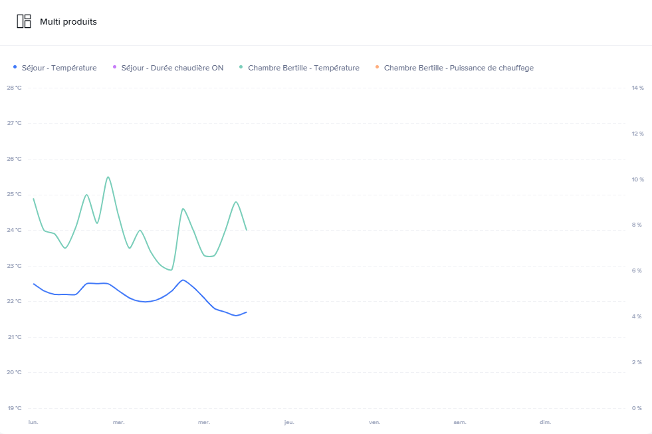The height and width of the screenshot is (434, 652).
Task: Select the dim. day marker
Action: (x=545, y=422)
